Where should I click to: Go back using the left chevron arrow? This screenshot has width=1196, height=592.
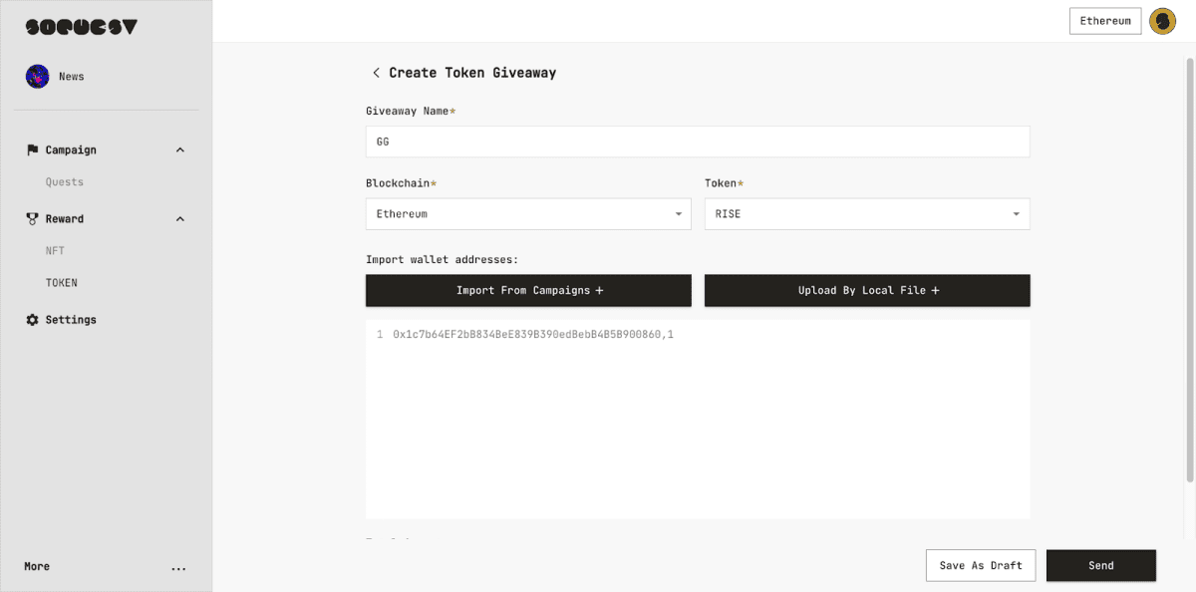click(x=376, y=73)
